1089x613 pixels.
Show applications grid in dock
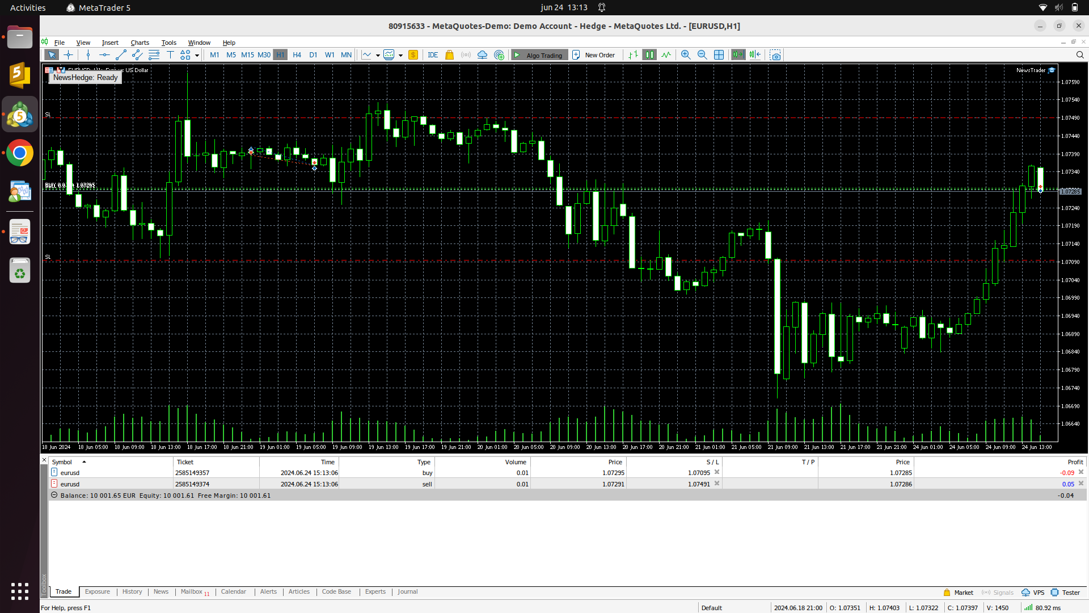[20, 591]
